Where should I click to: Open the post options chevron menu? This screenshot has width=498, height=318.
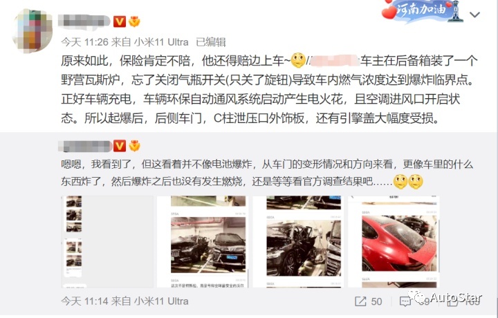474,15
